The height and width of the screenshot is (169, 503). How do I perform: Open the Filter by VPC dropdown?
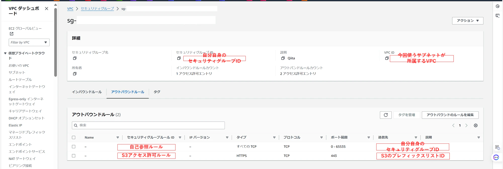pyautogui.click(x=29, y=42)
